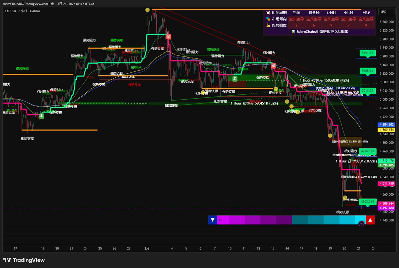Image resolution: width=399 pixels, height=268 pixels.
Task: Click the red 空 signal near the chart peak
Action: pos(169,36)
